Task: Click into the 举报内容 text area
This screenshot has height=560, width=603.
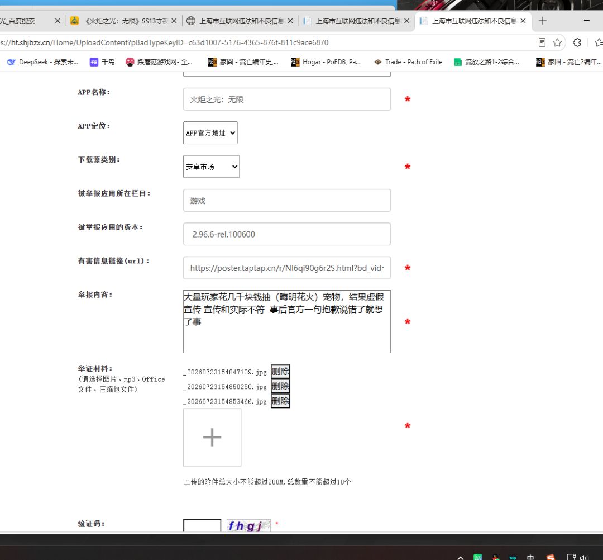Action: coord(287,322)
